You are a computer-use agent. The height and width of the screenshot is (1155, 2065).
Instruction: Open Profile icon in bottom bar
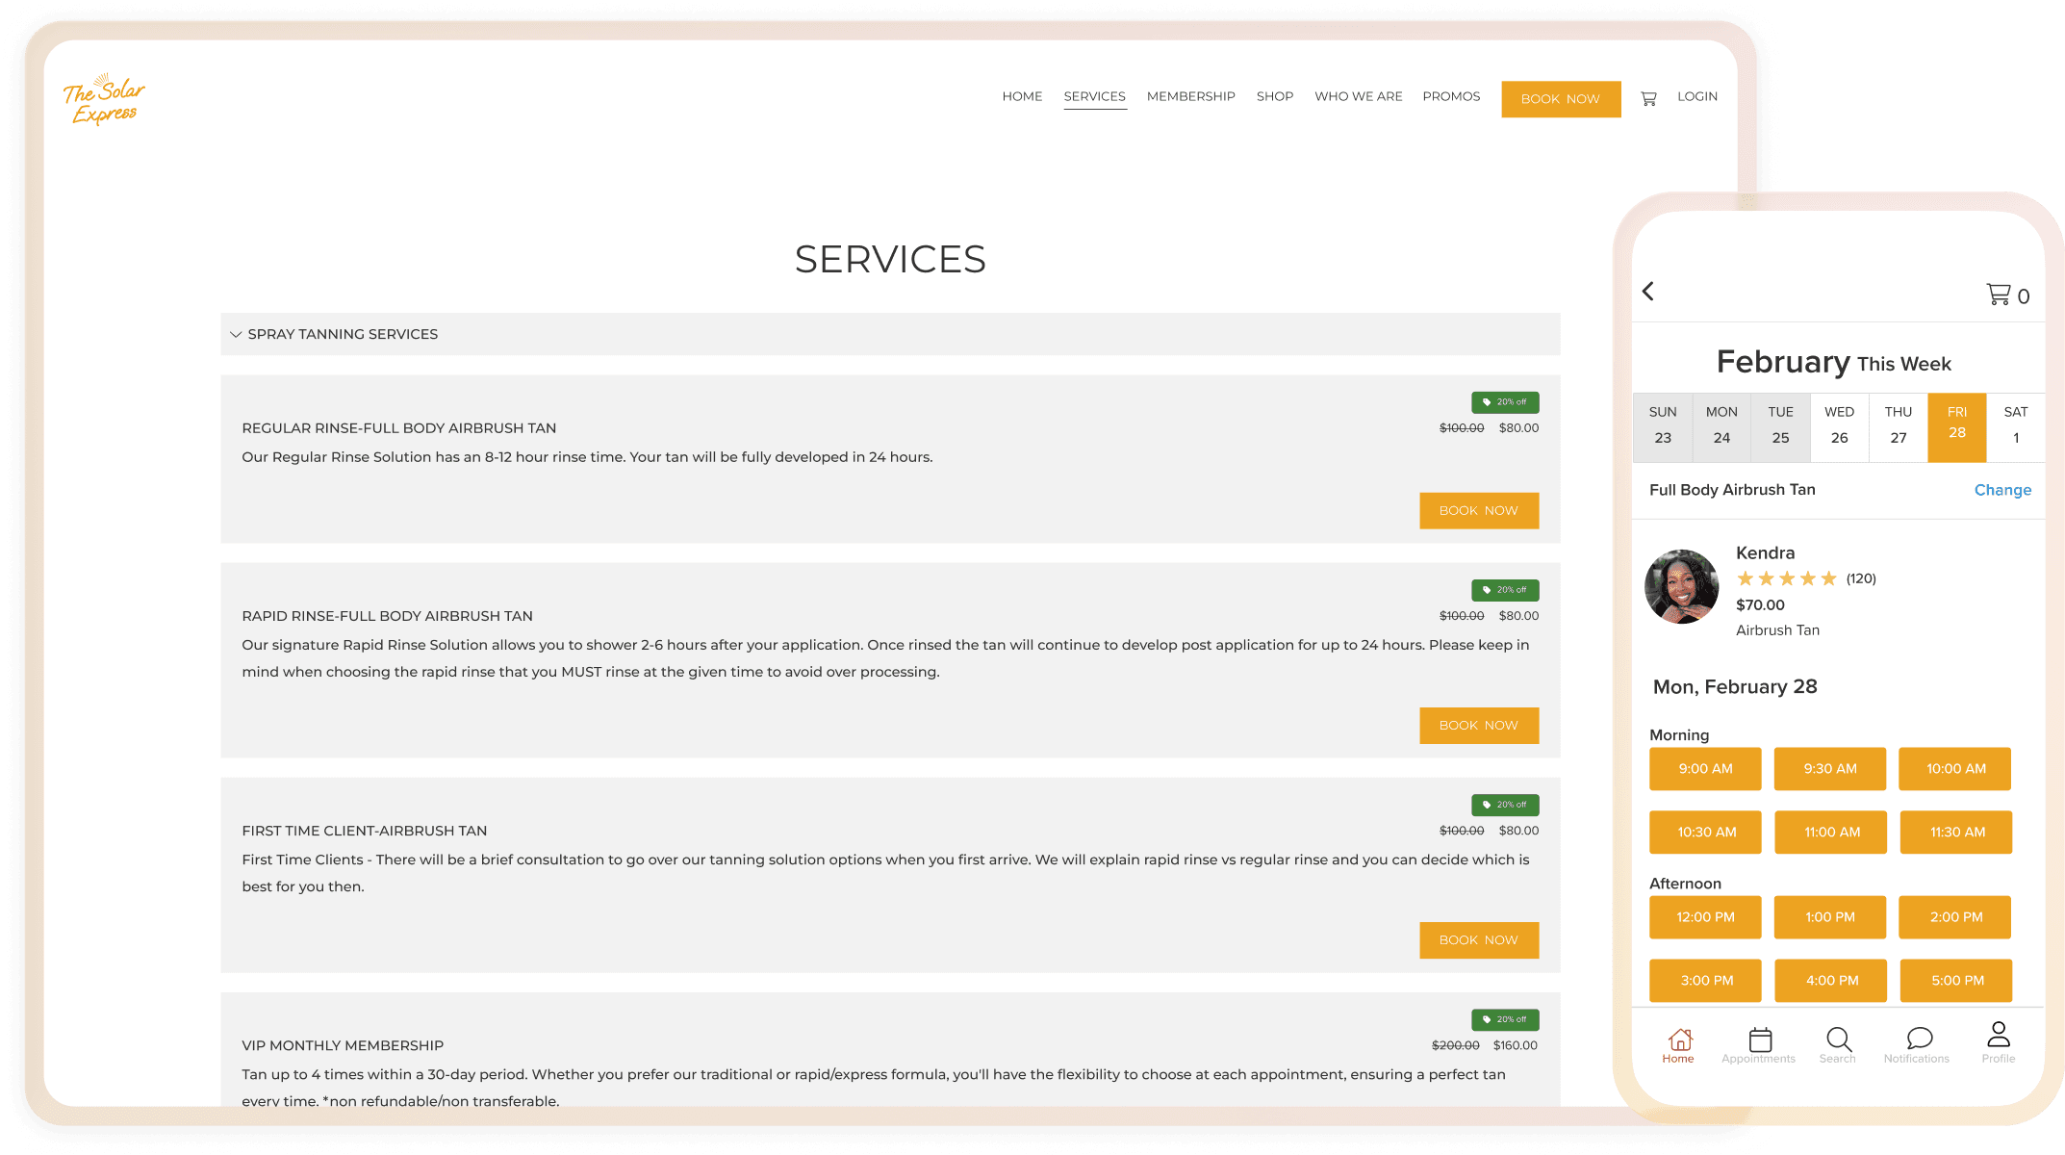(x=1998, y=1042)
